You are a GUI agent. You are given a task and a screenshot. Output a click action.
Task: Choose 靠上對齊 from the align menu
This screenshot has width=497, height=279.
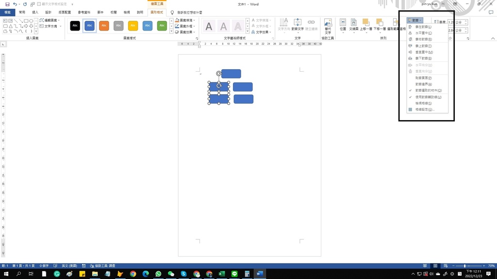tap(428, 46)
